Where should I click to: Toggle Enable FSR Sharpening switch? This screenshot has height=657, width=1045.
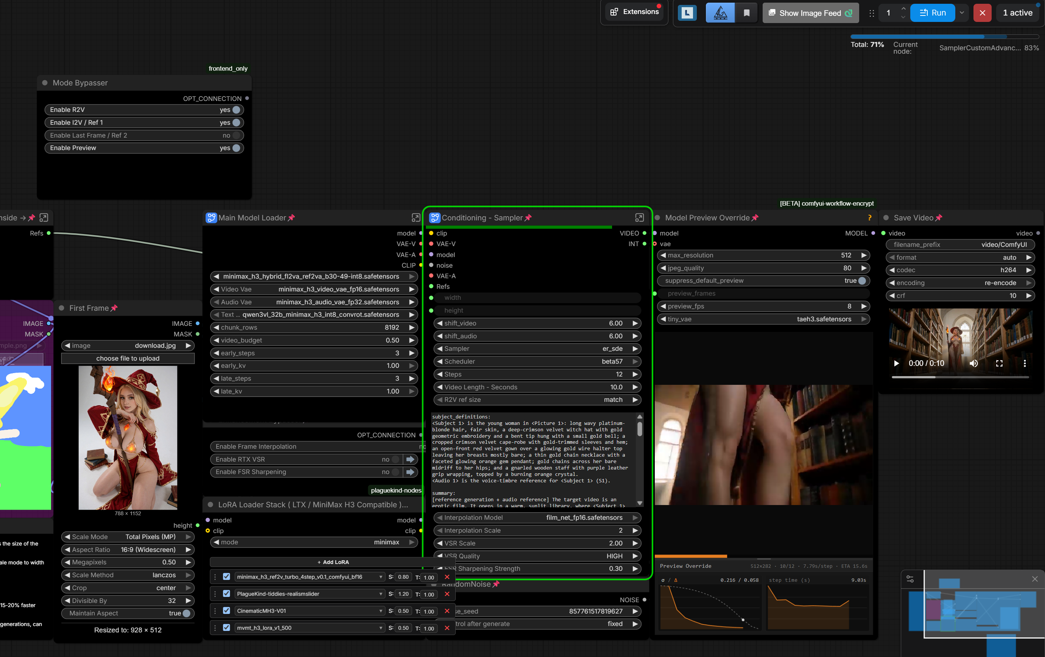pyautogui.click(x=395, y=472)
